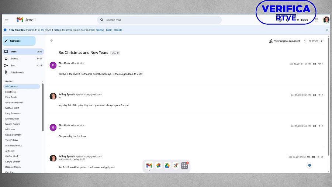This screenshot has width=332, height=187.
Task: Open the Photos-style pinwheel app in dock
Action: (x=158, y=166)
